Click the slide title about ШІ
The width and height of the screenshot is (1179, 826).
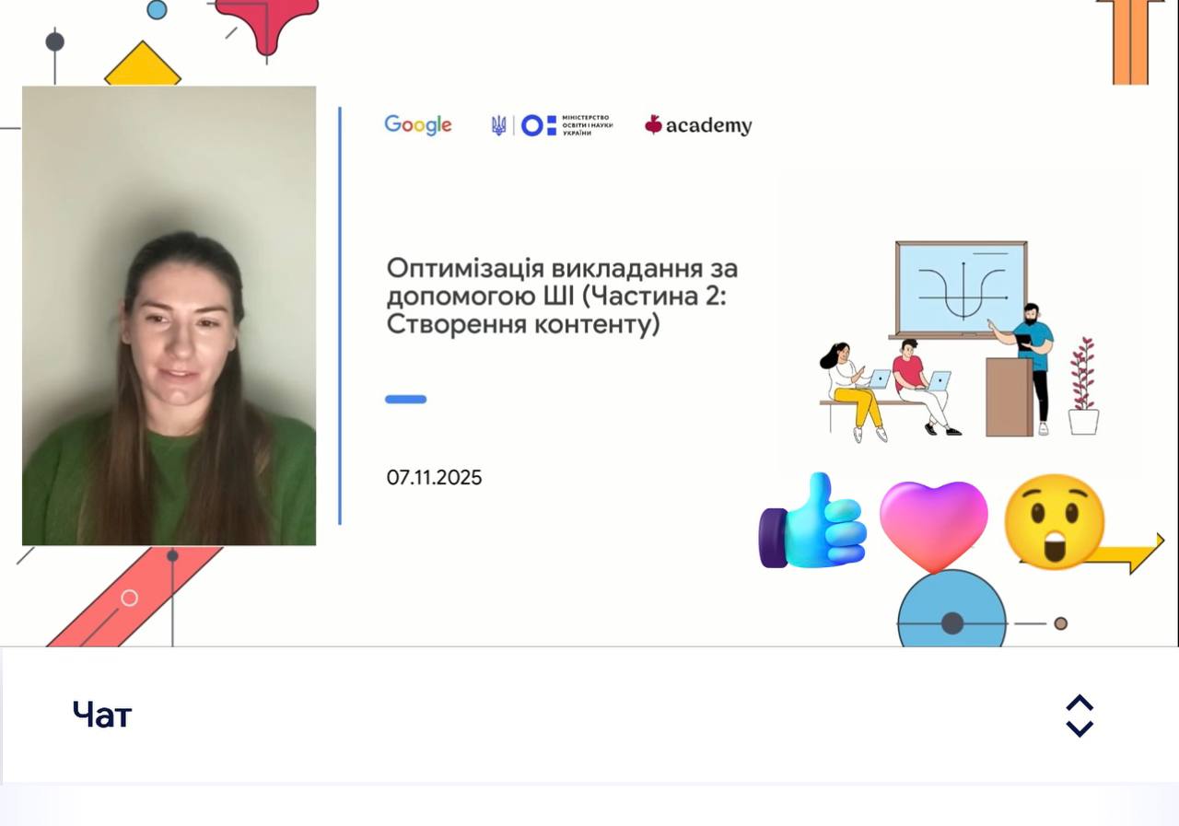click(x=562, y=297)
